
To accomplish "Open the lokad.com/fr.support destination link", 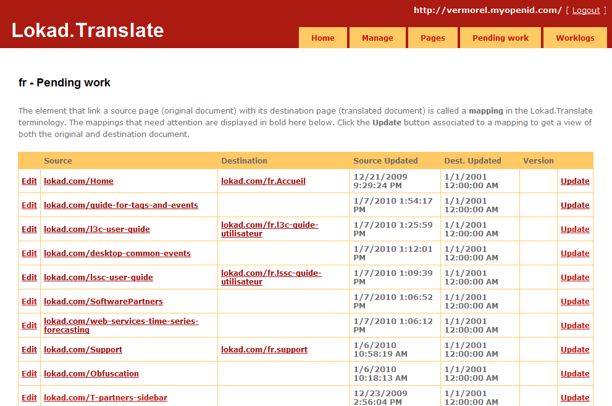I will (264, 349).
